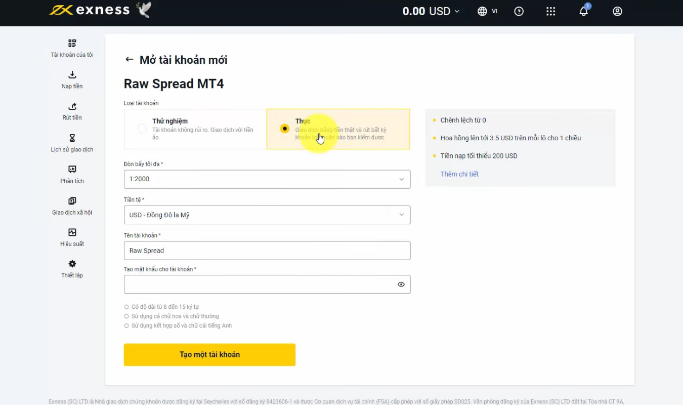The height and width of the screenshot is (405, 683).
Task: Open the Thêm chi tiết link
Action: (x=459, y=174)
